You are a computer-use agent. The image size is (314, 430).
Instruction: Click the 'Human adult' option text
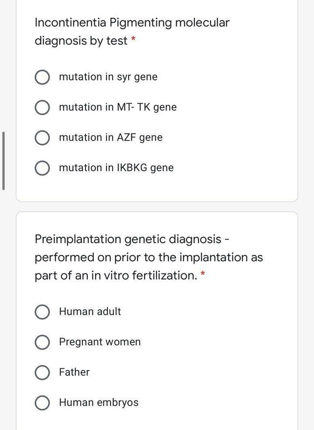tap(90, 311)
